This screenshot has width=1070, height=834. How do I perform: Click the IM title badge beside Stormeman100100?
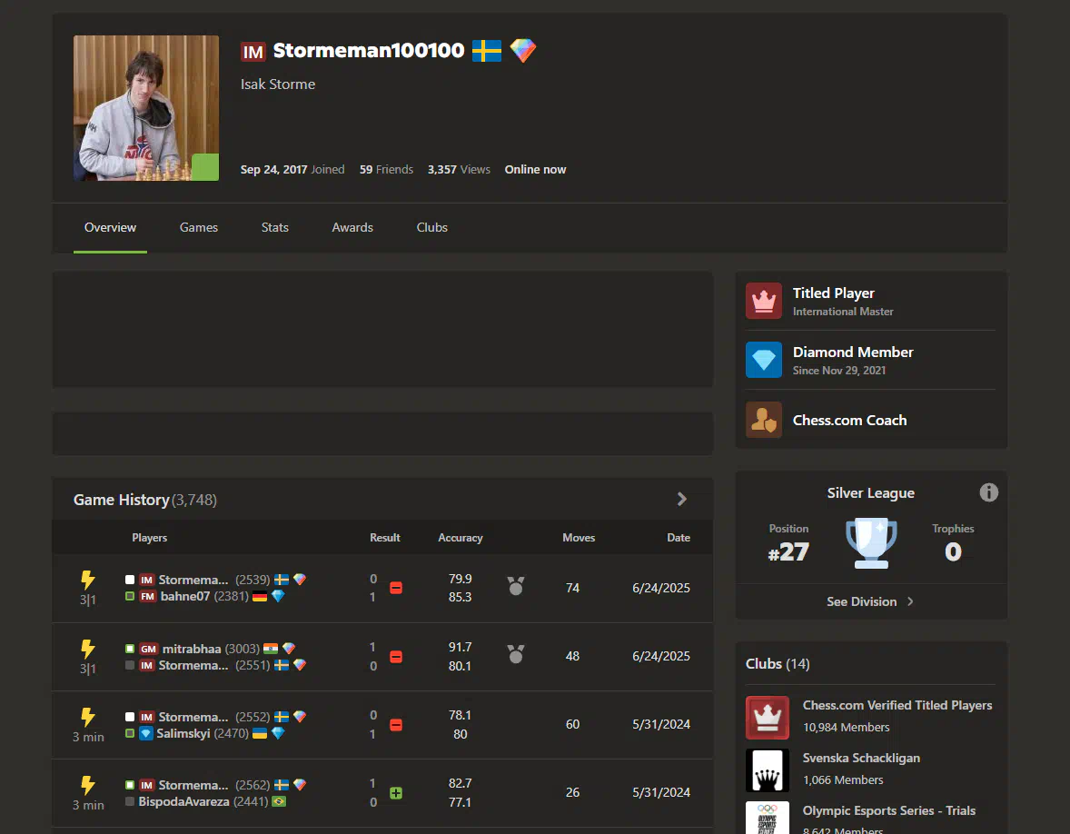(253, 52)
